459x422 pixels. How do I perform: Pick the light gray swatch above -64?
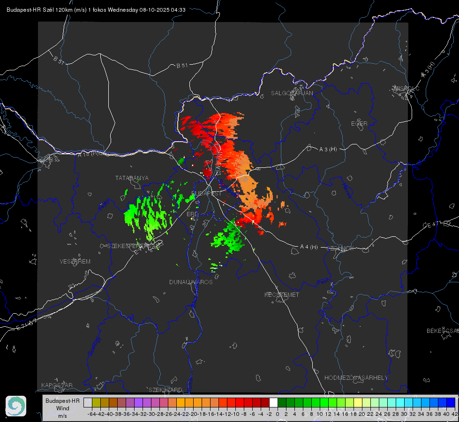pyautogui.click(x=88, y=402)
